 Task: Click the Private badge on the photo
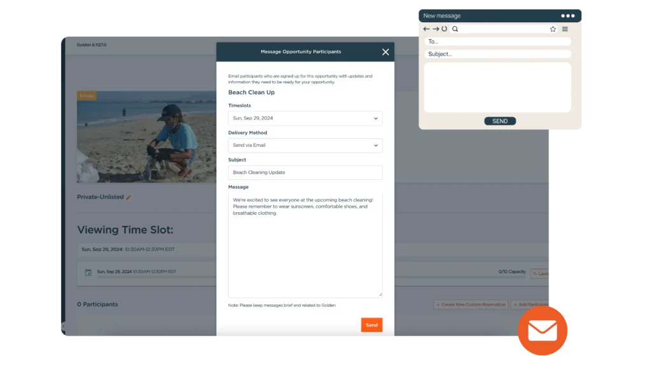click(87, 96)
